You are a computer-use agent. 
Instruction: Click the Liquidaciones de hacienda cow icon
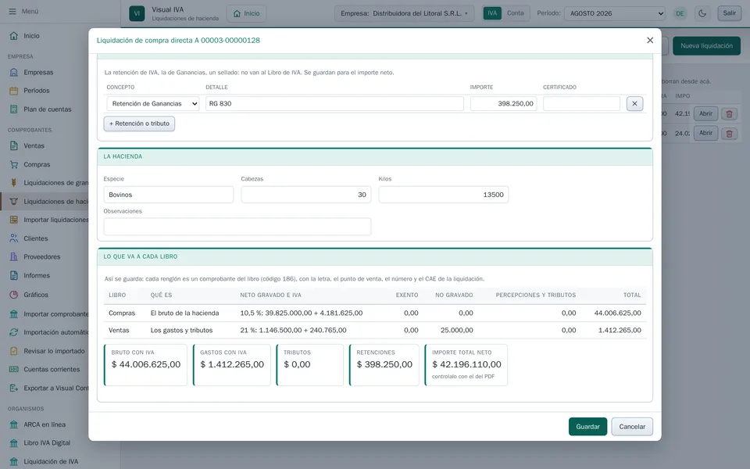tap(14, 202)
